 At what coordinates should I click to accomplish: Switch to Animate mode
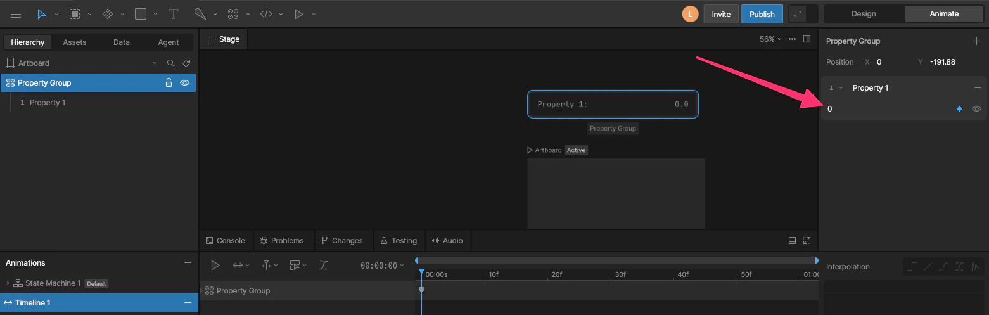(x=944, y=14)
